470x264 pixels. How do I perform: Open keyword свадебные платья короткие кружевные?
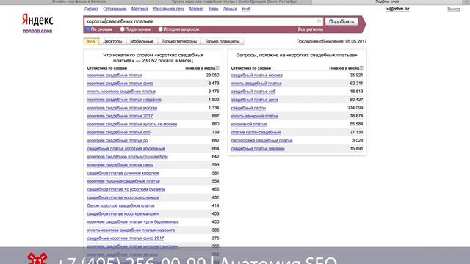click(126, 148)
